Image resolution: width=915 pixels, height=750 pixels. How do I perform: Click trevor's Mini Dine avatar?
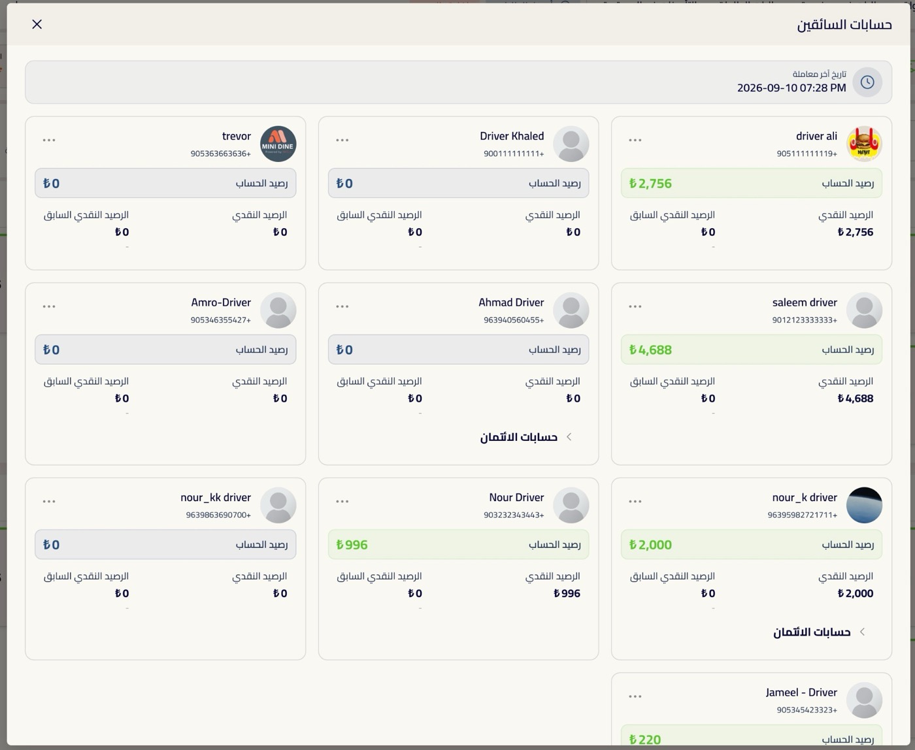pos(278,144)
